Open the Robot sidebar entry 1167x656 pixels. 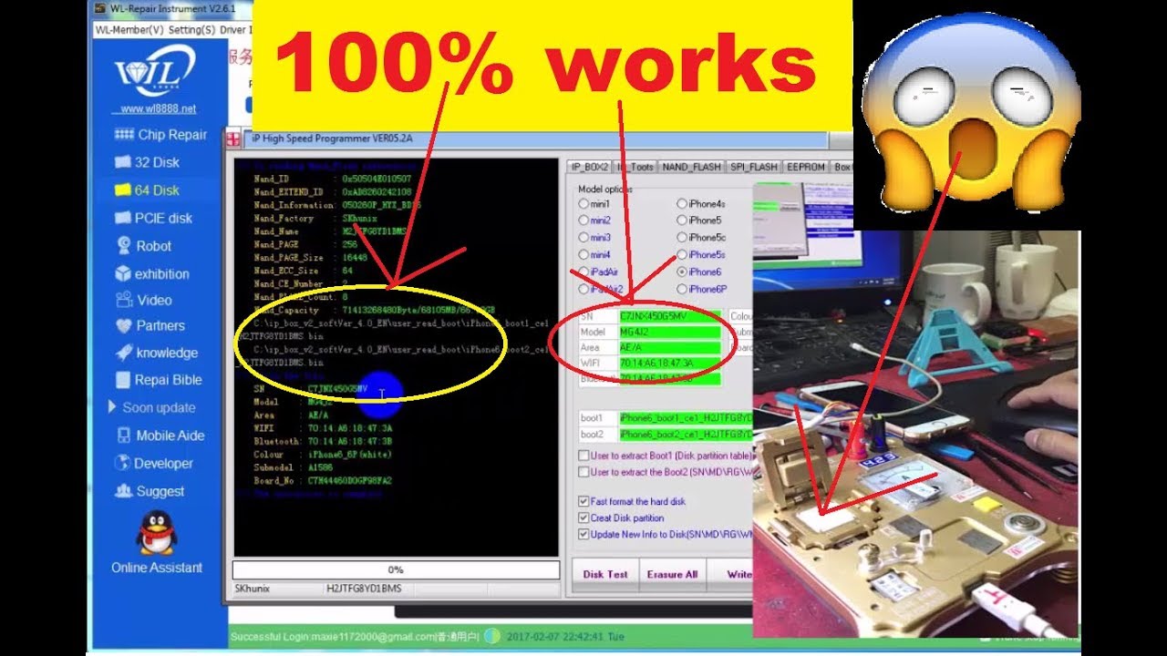click(x=143, y=246)
